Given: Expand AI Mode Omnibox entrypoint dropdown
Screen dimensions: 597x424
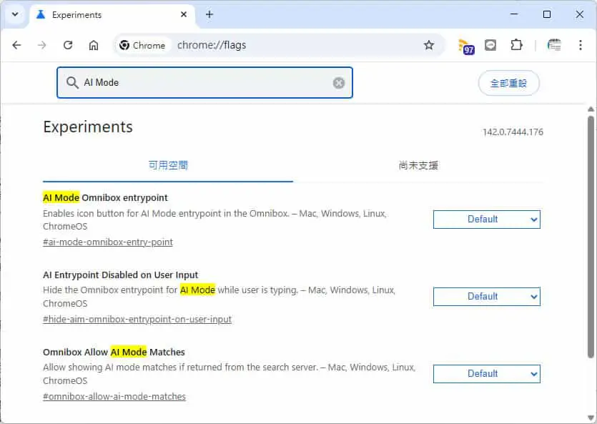Looking at the screenshot, I should pos(487,220).
